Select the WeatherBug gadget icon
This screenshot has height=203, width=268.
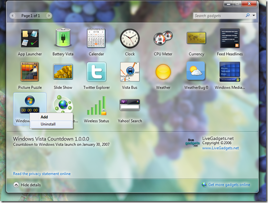coord(196,71)
